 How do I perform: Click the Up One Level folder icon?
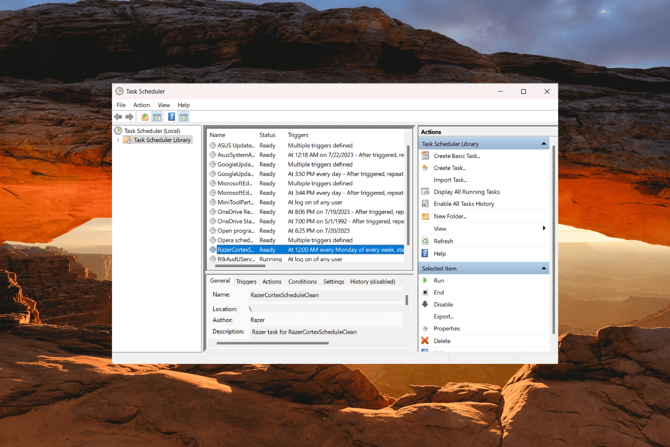144,117
